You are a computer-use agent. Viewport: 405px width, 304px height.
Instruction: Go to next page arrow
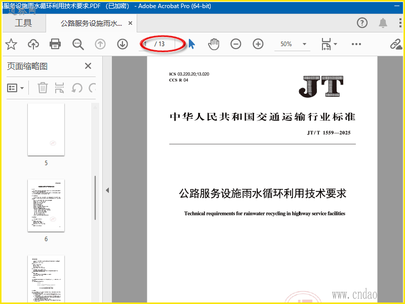click(123, 44)
